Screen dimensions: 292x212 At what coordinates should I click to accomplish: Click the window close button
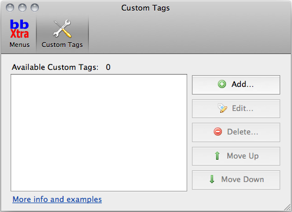pos(10,8)
